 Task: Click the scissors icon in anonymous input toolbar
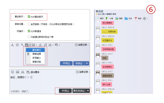coord(23,72)
